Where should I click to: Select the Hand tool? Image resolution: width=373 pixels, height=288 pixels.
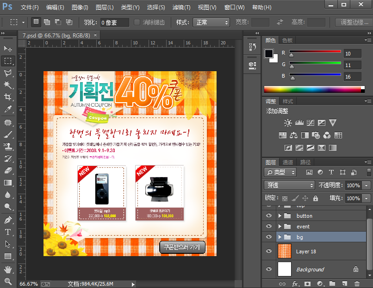click(8, 269)
